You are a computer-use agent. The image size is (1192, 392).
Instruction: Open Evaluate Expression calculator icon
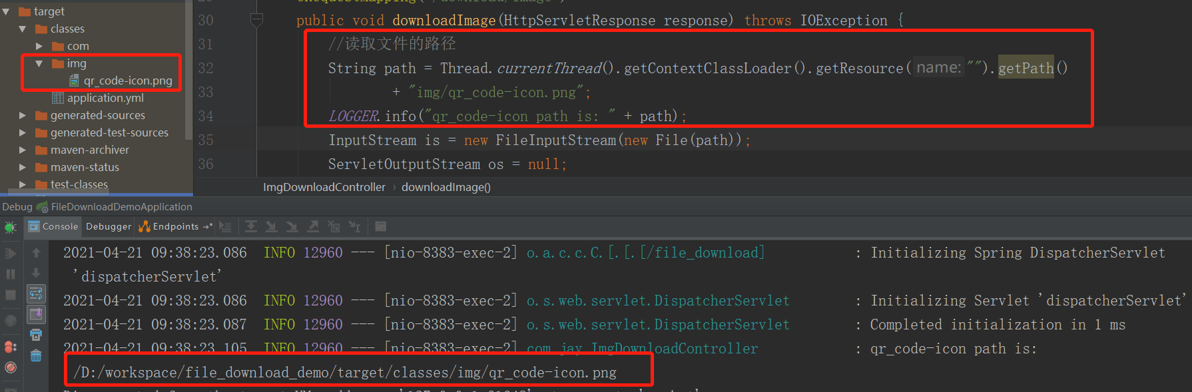(x=381, y=227)
